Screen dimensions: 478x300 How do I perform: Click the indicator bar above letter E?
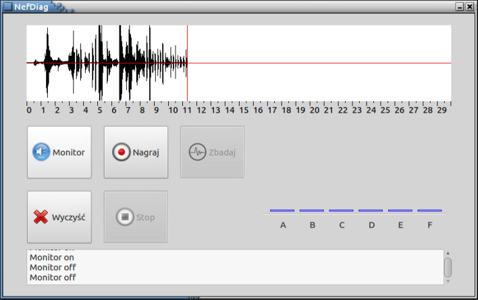[x=400, y=210]
